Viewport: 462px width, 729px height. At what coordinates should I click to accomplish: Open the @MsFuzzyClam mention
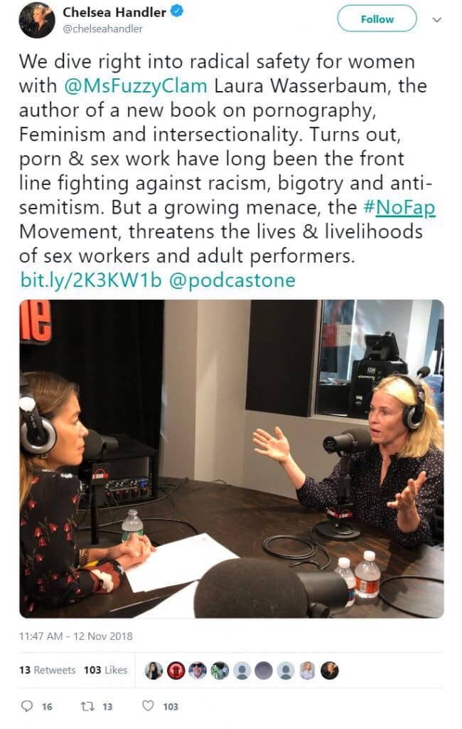[x=136, y=86]
